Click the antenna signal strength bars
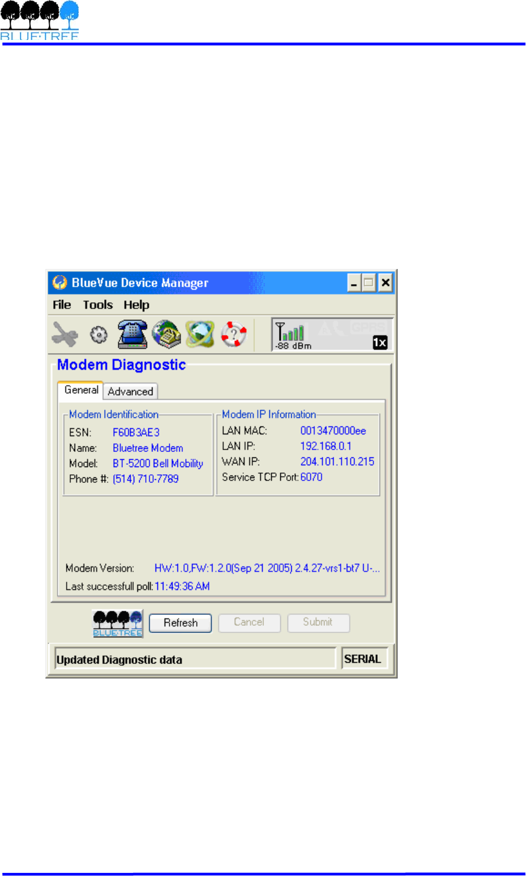526x876 pixels. click(x=290, y=331)
